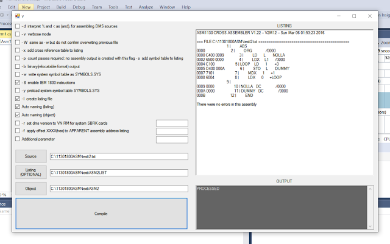390x244 pixels.
Task: Enable the -d DMS sources interpretation checkbox
Action: [x=18, y=26]
